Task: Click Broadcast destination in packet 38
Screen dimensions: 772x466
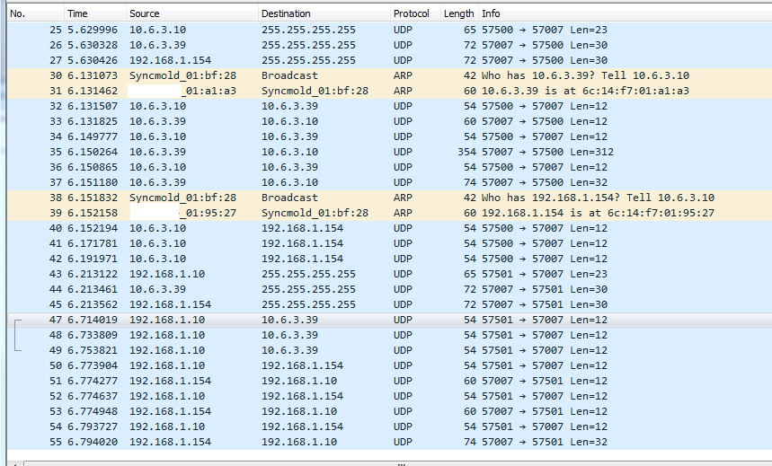Action: [289, 198]
